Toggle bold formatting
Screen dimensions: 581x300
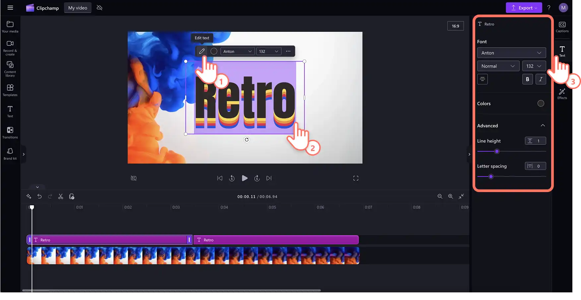(x=528, y=79)
